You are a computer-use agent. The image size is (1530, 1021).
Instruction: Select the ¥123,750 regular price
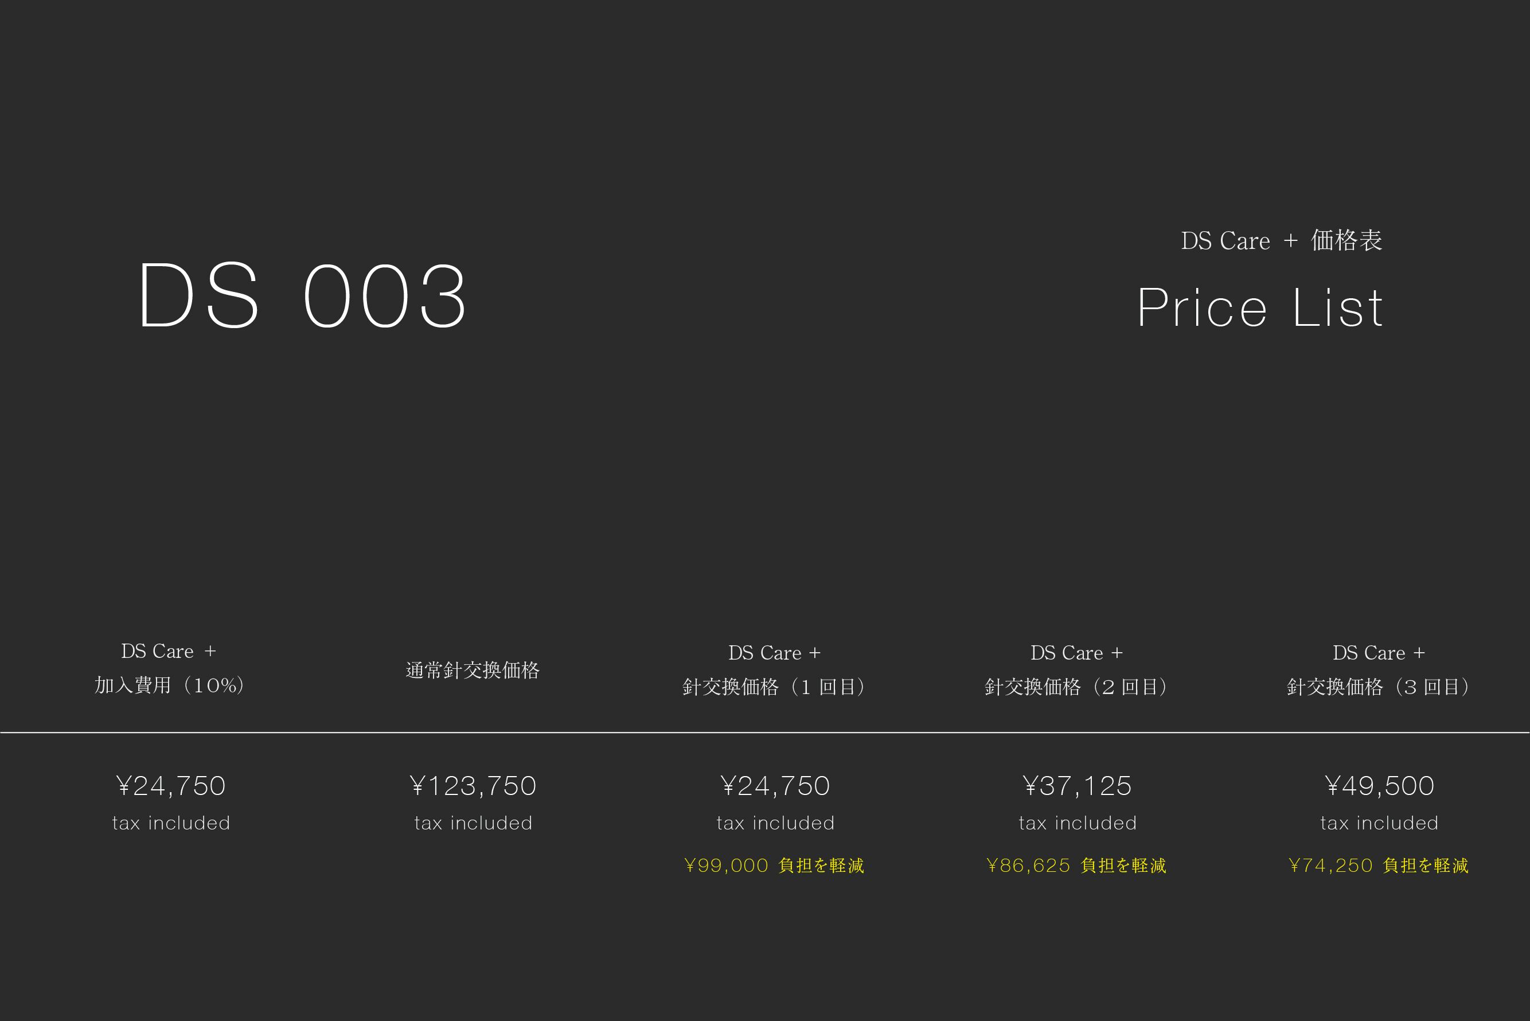473,786
